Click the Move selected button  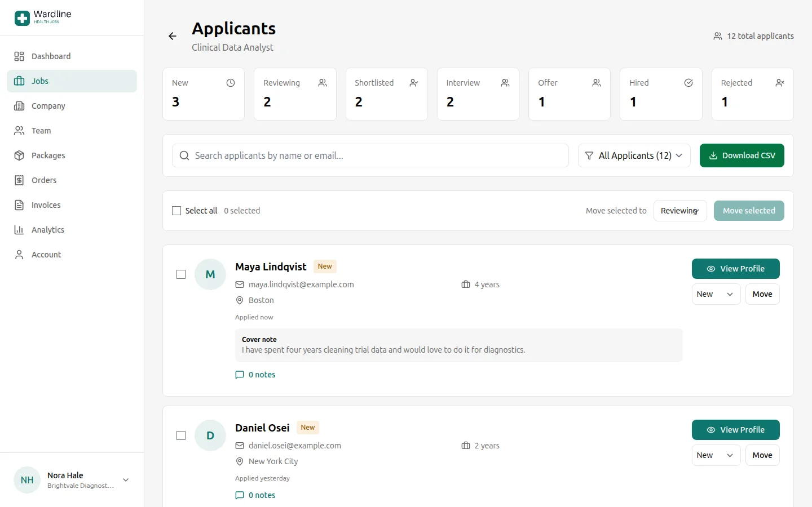pos(749,211)
